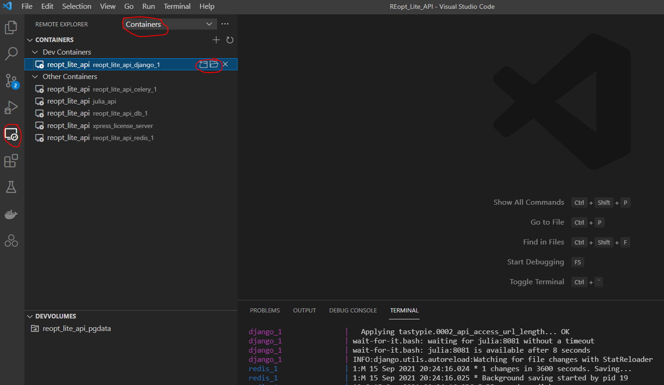Viewport: 664px width, 385px height.
Task: Switch to the PROBLEMS tab
Action: [265, 311]
